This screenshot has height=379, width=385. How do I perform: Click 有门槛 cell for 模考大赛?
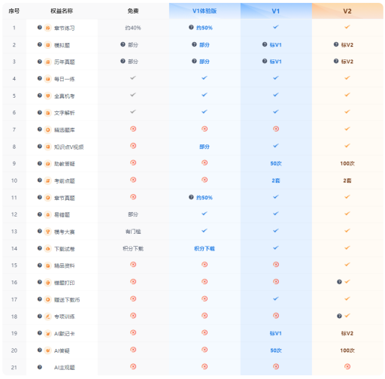[x=133, y=232]
